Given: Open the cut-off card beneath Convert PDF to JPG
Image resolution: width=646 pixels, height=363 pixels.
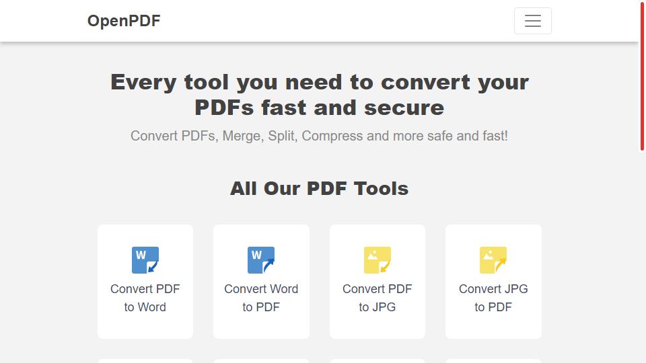Looking at the screenshot, I should (377, 361).
